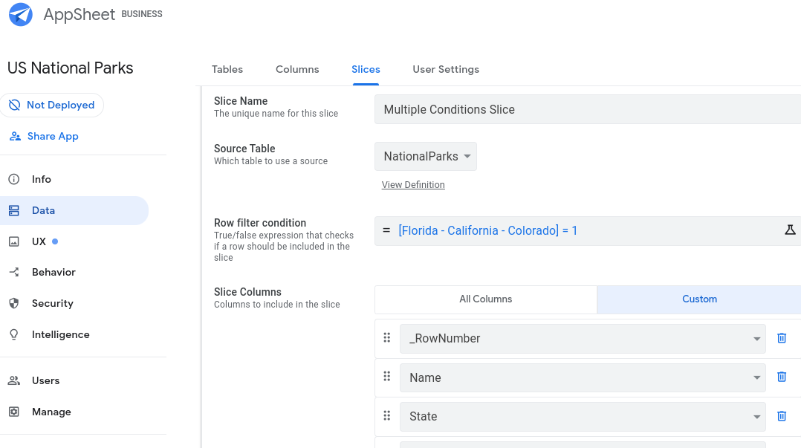The width and height of the screenshot is (801, 448).
Task: Click the US National Parks app title
Action: (71, 68)
